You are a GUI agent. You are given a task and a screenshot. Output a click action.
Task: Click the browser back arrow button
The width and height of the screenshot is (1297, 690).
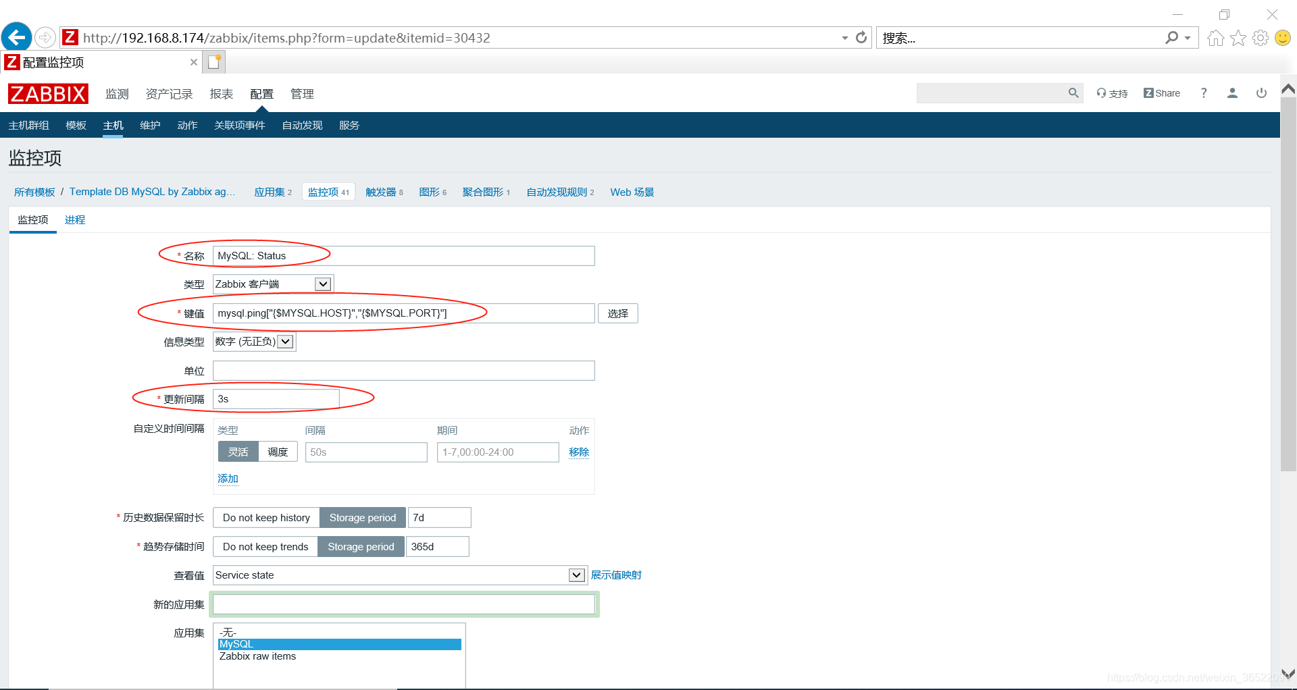[17, 37]
